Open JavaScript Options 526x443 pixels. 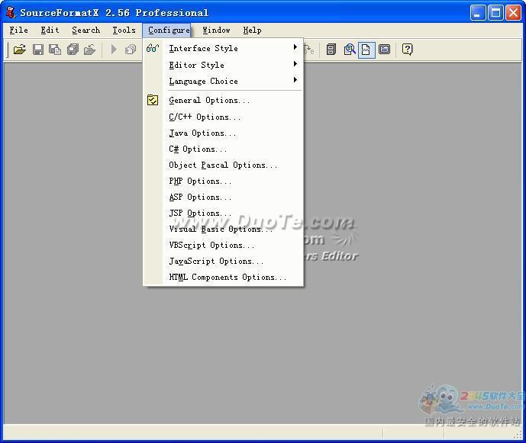(223, 261)
